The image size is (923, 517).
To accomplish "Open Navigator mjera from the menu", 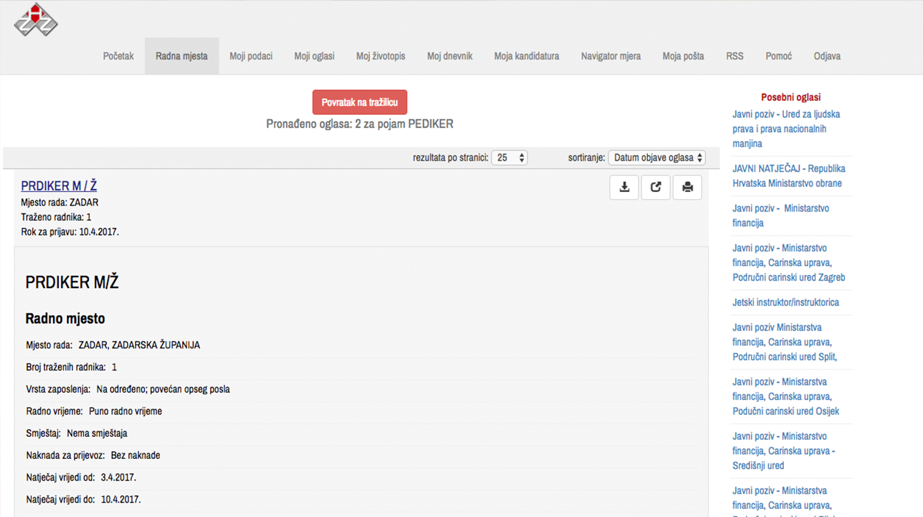I will coord(611,56).
